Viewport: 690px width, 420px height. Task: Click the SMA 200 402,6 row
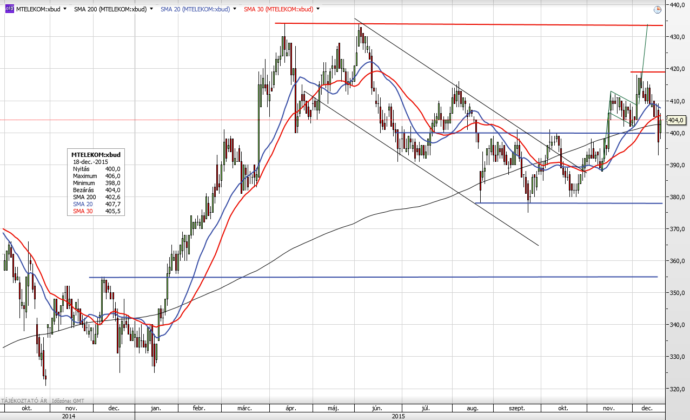pos(96,197)
